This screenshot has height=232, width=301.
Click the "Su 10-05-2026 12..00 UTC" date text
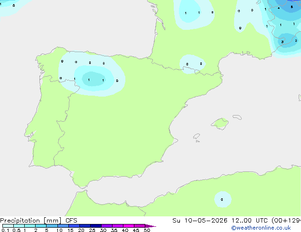pos(221,221)
